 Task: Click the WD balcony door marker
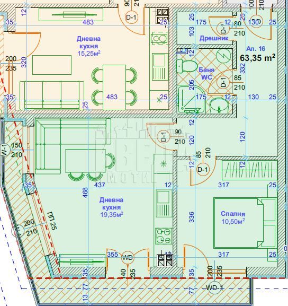click(x=128, y=258)
